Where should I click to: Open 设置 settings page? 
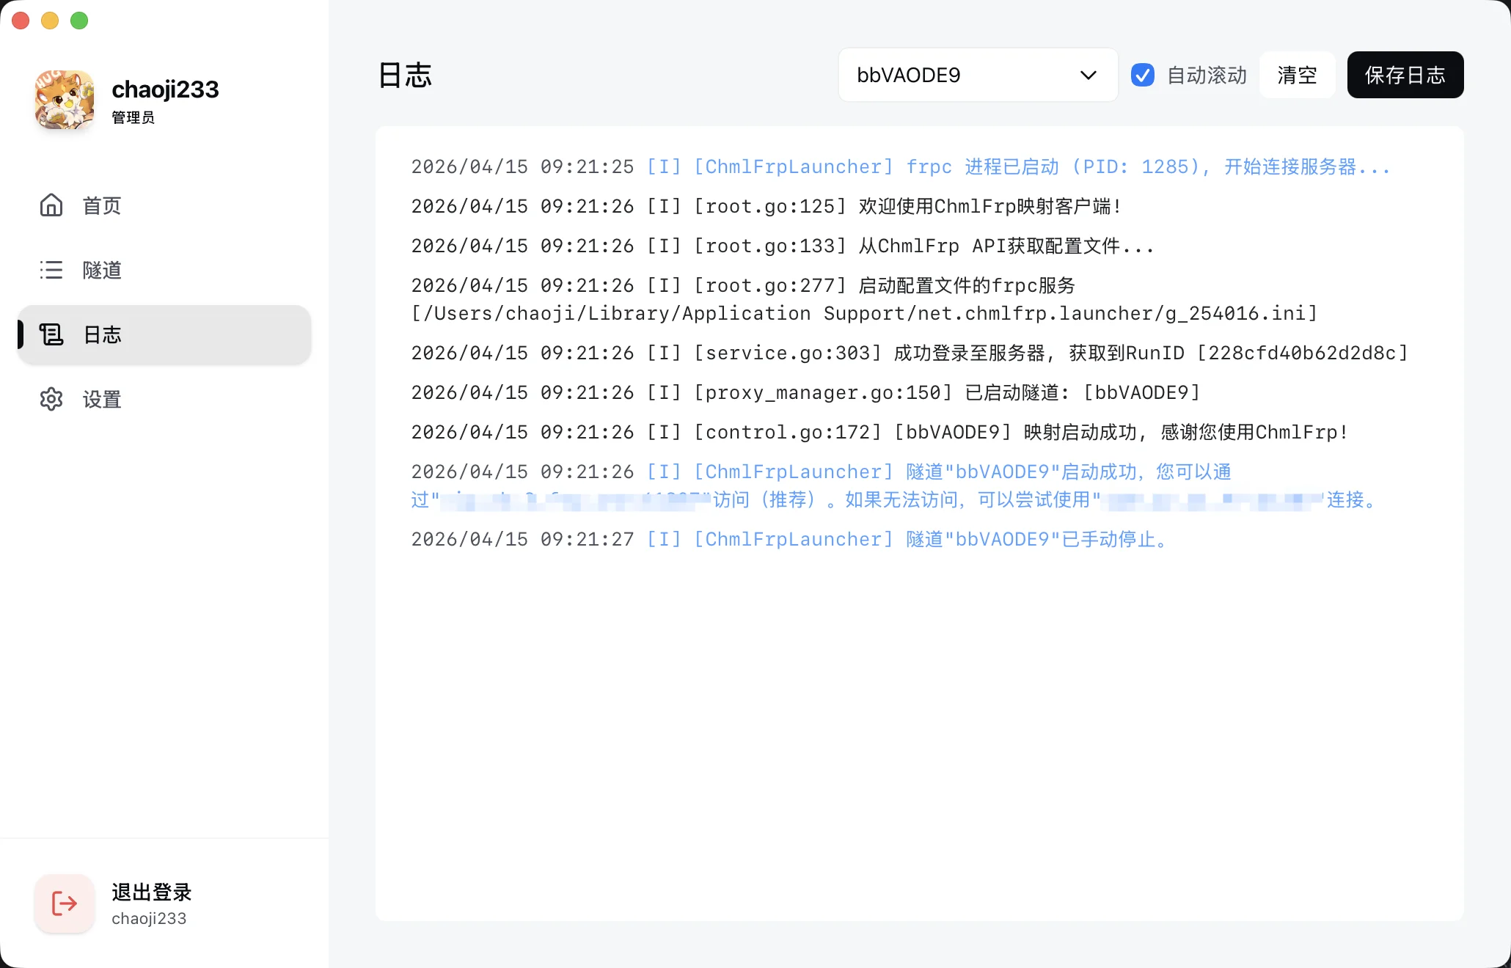[164, 399]
